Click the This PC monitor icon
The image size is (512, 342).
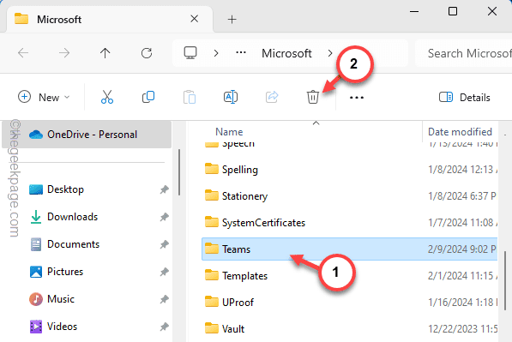[x=190, y=52]
